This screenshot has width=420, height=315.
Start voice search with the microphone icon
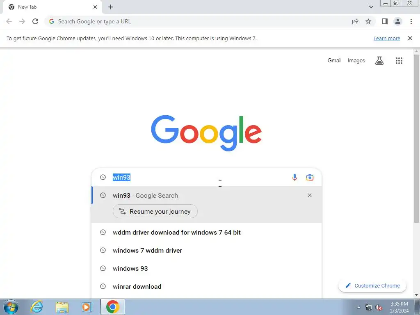click(x=294, y=177)
